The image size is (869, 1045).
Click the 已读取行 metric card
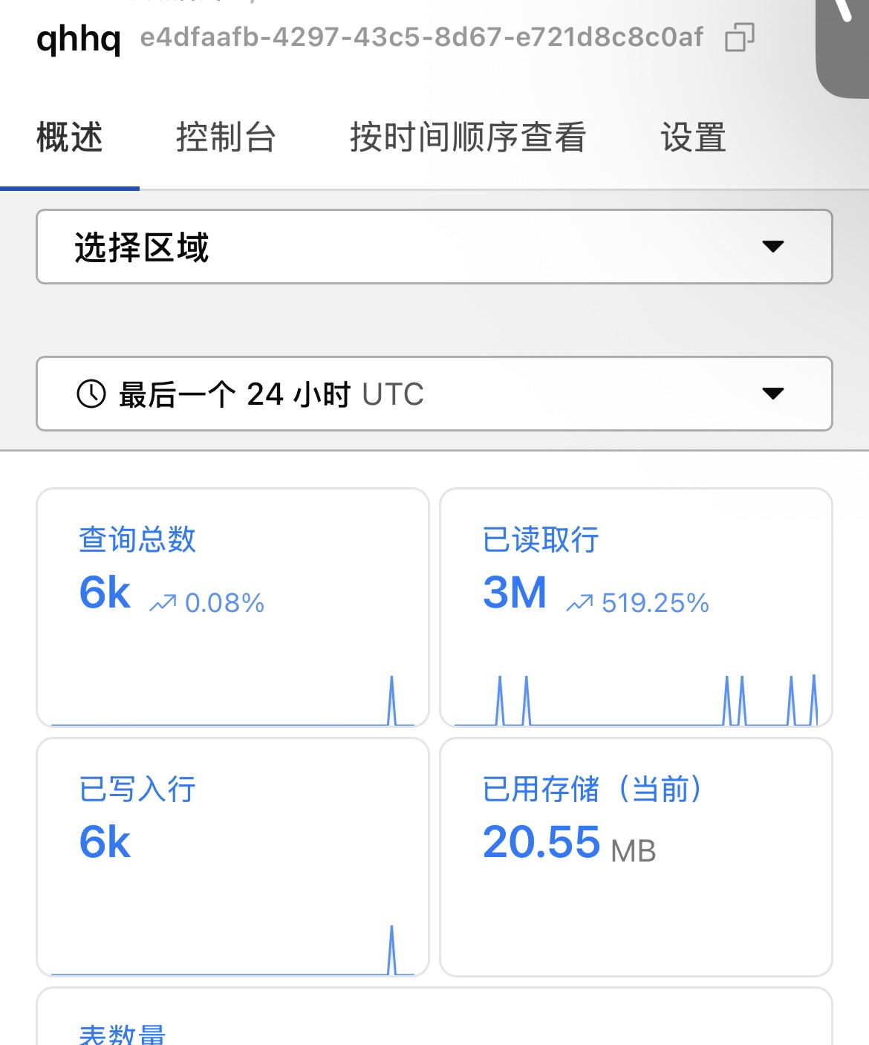point(637,605)
